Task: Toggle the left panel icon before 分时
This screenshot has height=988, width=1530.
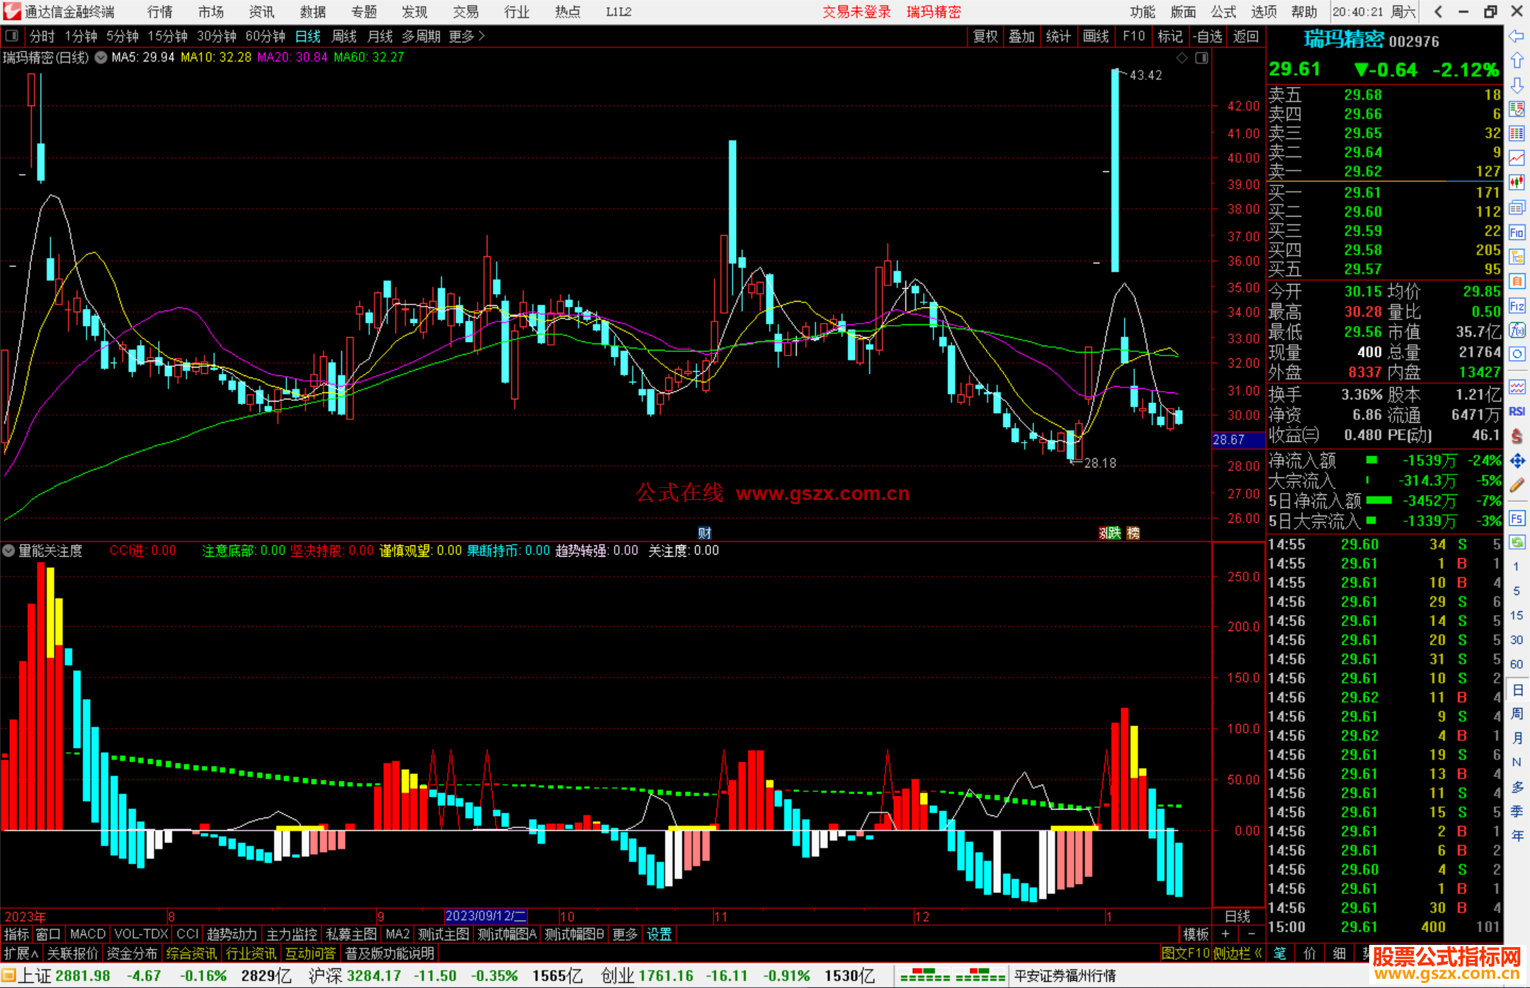Action: (x=12, y=36)
